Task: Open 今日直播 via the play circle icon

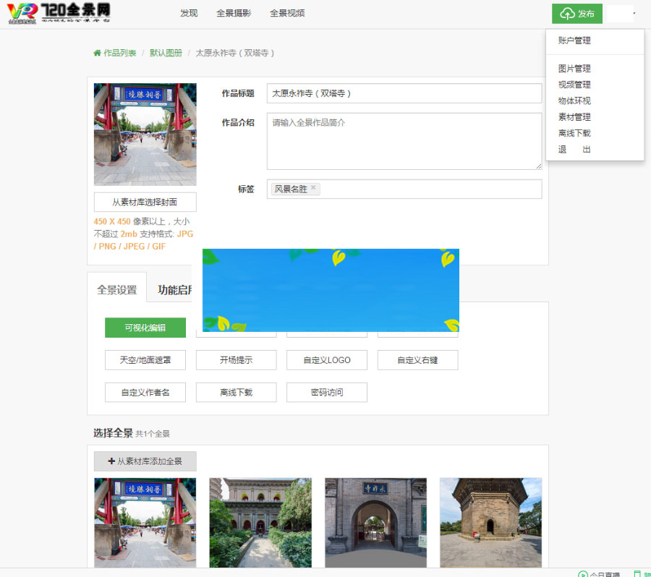Action: [x=583, y=574]
